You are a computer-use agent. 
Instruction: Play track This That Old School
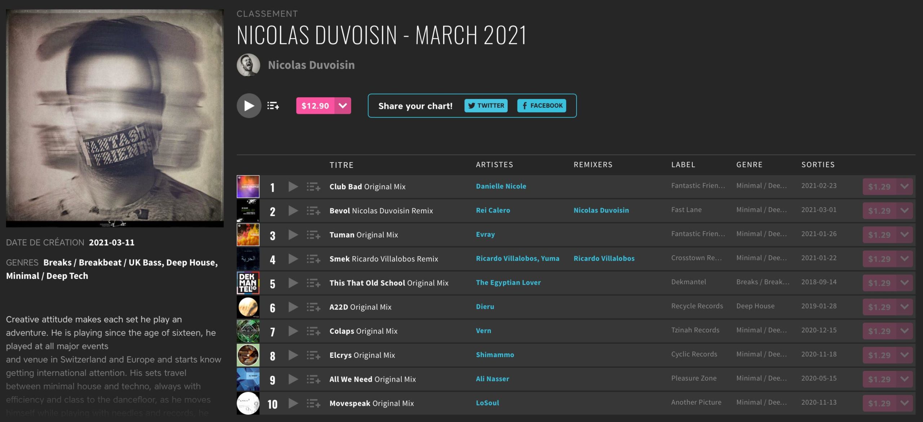pos(293,283)
